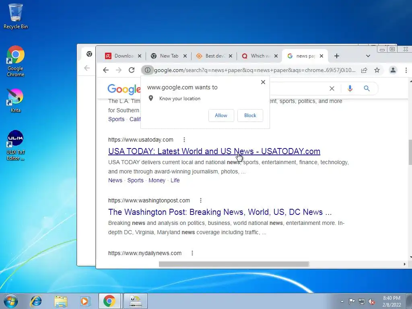Reload the Google search page
Screen dimensions: 412x309
coord(132,70)
